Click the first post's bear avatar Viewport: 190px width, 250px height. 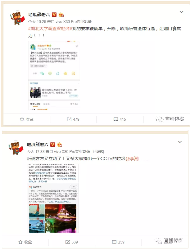pos(18,17)
